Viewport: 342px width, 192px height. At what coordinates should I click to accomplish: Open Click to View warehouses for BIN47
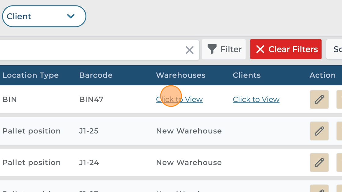pos(179,100)
